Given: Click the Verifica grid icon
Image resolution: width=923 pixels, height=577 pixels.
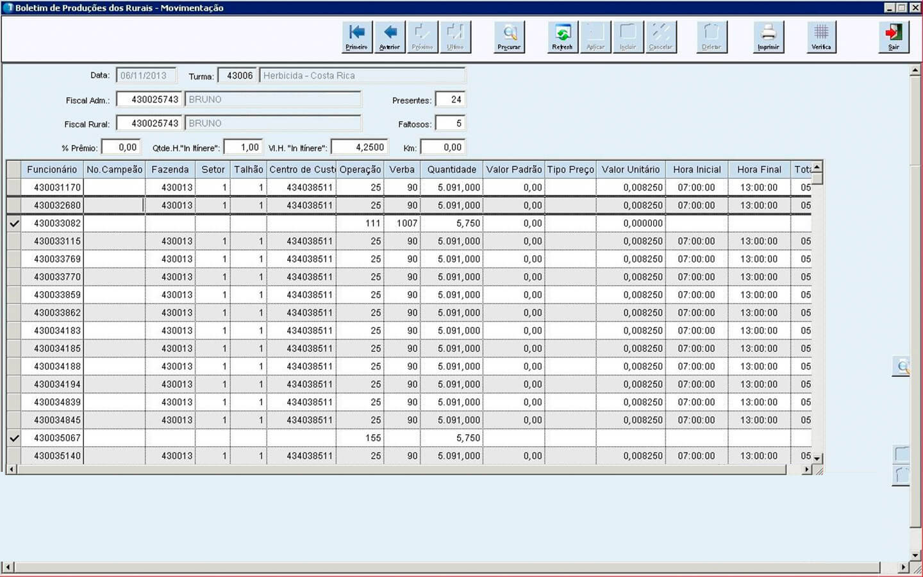Looking at the screenshot, I should [821, 37].
